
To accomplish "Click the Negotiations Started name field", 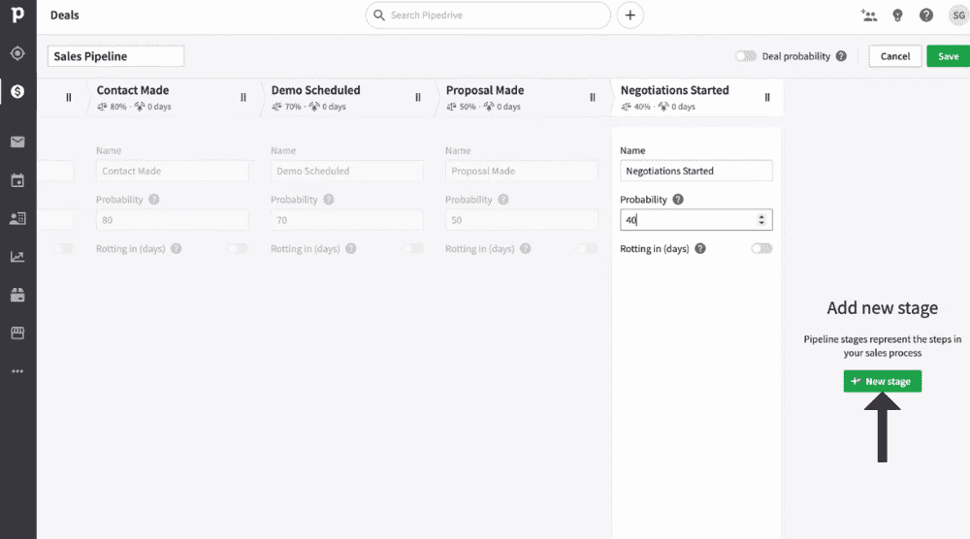I will [x=695, y=171].
